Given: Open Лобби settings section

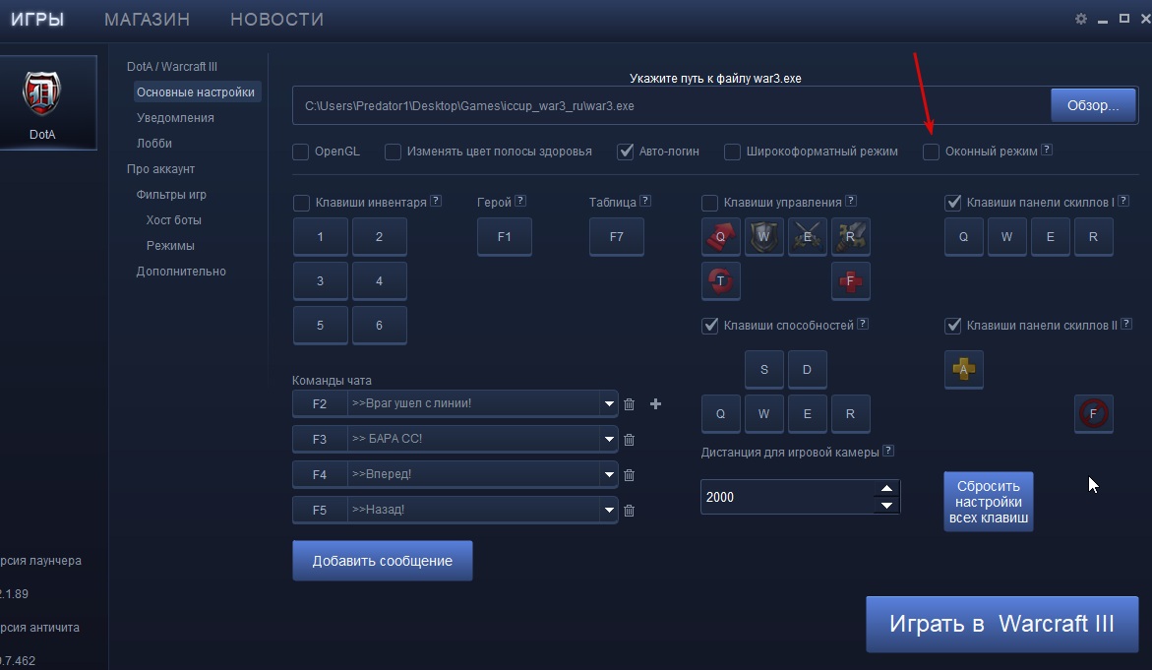Looking at the screenshot, I should pyautogui.click(x=154, y=144).
